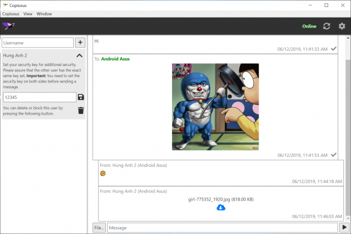The image size is (351, 234).
Task: Click the chat scrollbar up arrow
Action: 348,38
